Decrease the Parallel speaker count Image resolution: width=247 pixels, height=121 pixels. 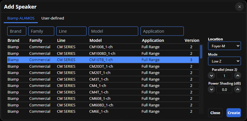click(x=212, y=76)
